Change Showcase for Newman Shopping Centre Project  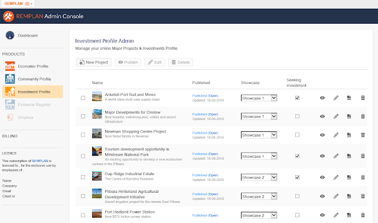[x=259, y=135]
